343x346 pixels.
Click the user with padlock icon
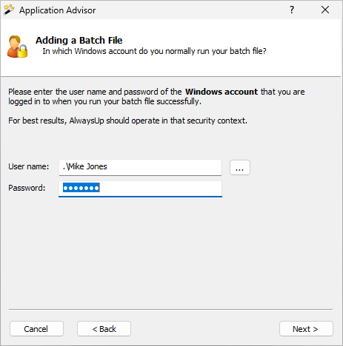pyautogui.click(x=17, y=47)
